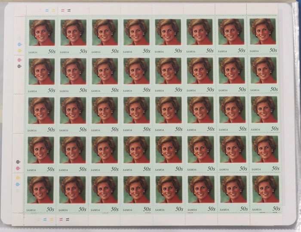
Task: Click the yellow registration circle in lower-left margin
Action: coord(18,177)
